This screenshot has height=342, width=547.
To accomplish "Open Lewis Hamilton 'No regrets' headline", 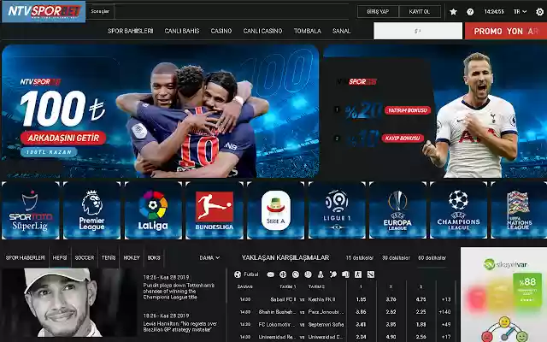I will coord(180,327).
